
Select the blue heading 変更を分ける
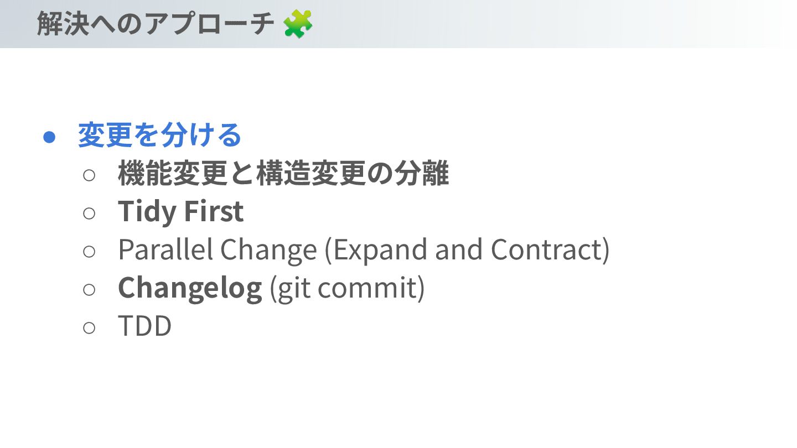coord(160,136)
